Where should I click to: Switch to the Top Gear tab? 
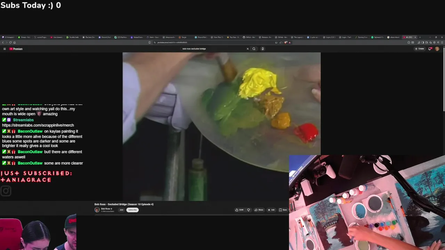[x=233, y=37]
